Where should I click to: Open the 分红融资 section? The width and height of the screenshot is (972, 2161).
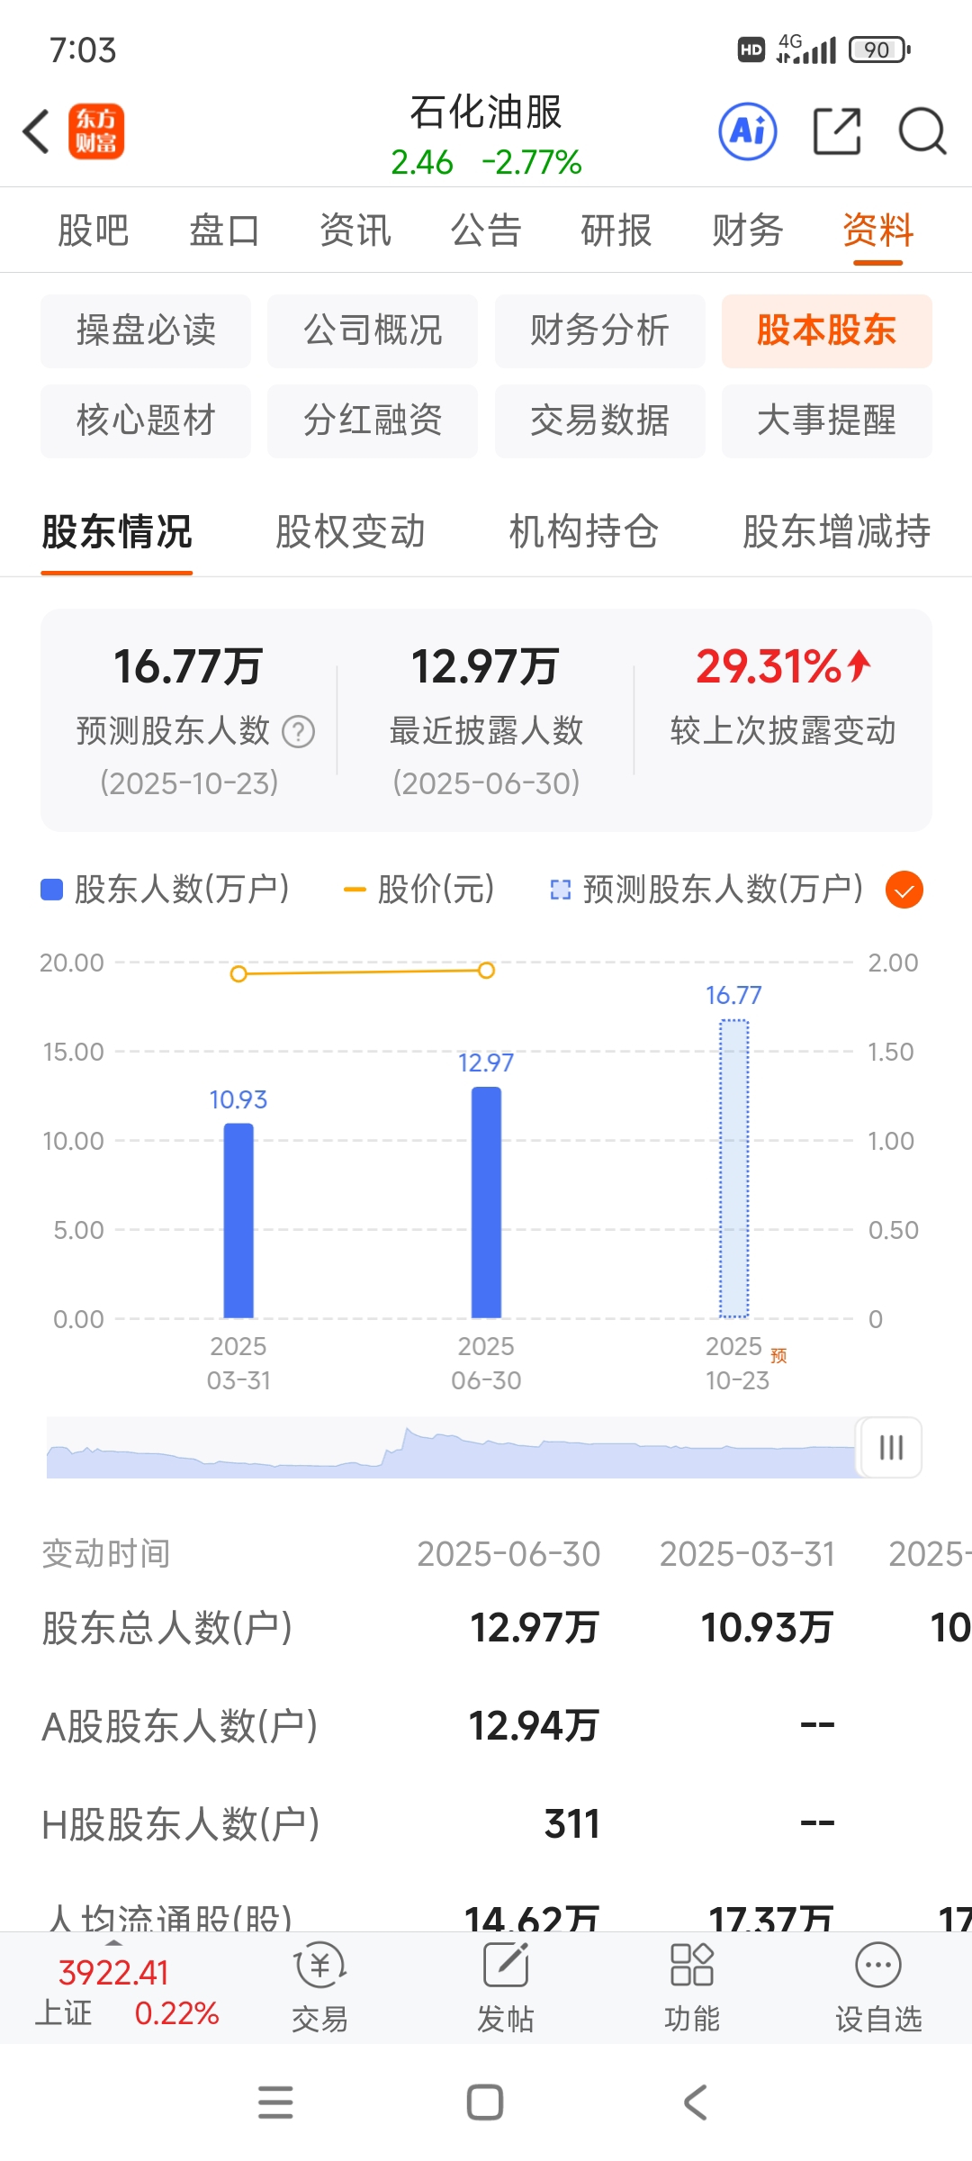[373, 421]
